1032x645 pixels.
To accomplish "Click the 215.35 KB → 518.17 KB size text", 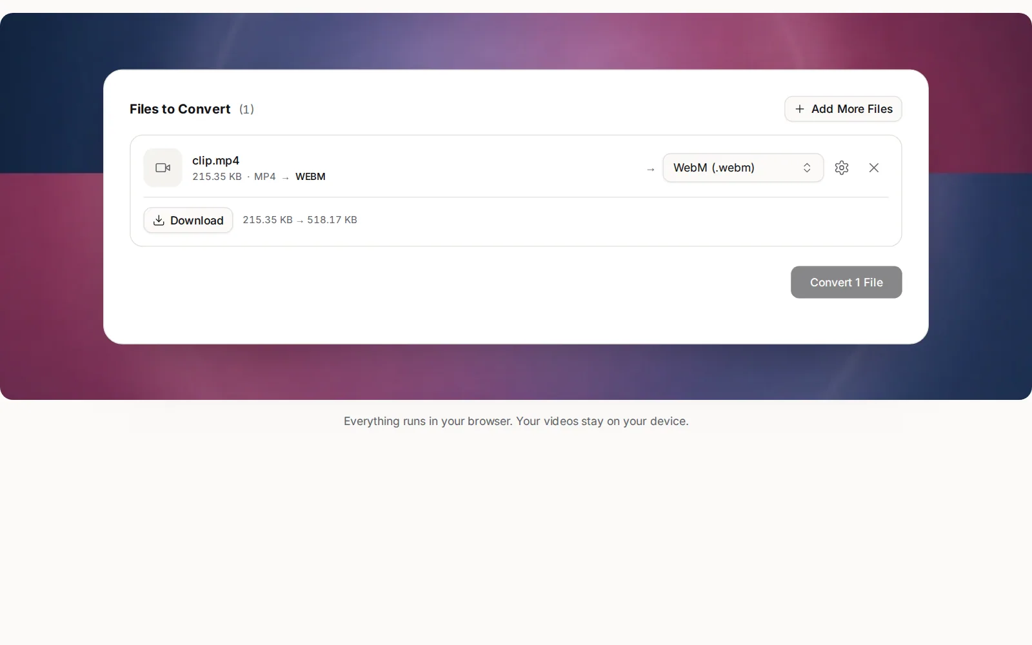I will pyautogui.click(x=300, y=220).
